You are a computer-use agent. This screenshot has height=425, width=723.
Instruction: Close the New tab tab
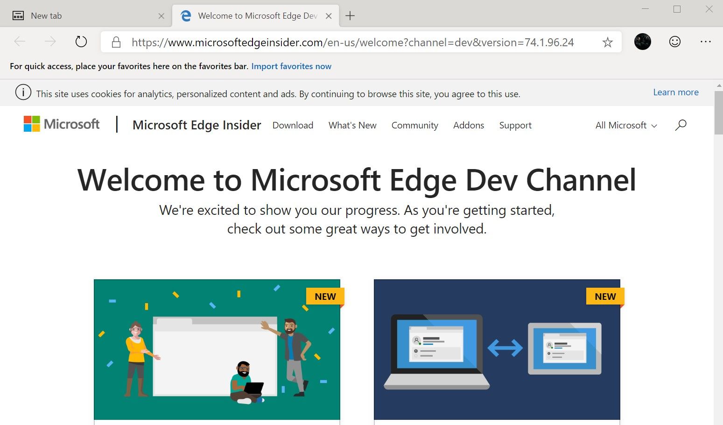pos(161,16)
